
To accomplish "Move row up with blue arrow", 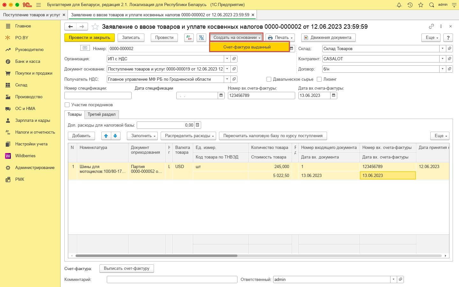I will point(106,136).
